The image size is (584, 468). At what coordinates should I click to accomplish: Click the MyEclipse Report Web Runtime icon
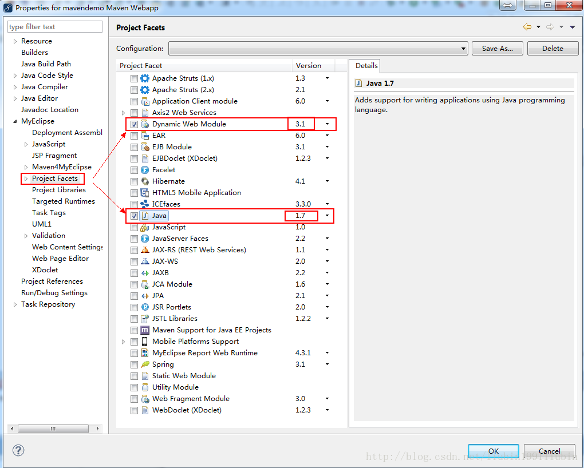pos(145,354)
